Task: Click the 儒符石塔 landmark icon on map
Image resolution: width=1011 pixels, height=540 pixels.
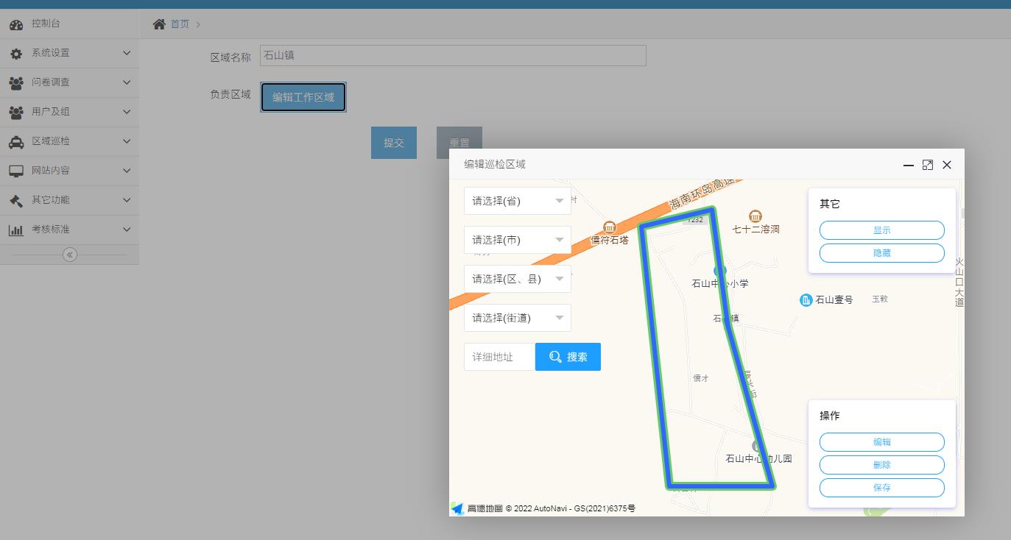Action: click(609, 227)
